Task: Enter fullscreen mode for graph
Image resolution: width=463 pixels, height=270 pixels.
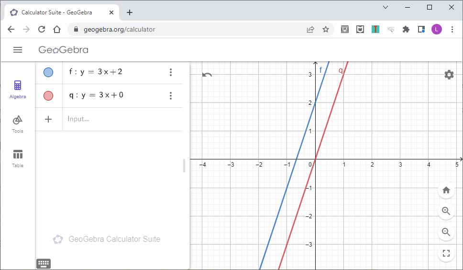Action: [x=446, y=253]
